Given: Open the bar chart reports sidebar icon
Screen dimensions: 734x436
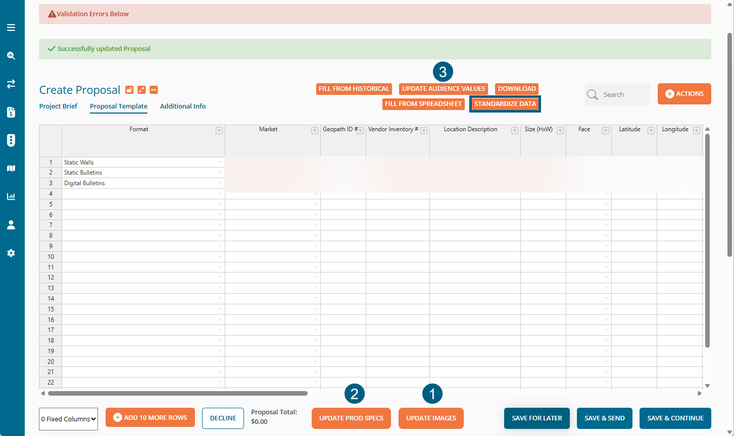Looking at the screenshot, I should [x=11, y=197].
